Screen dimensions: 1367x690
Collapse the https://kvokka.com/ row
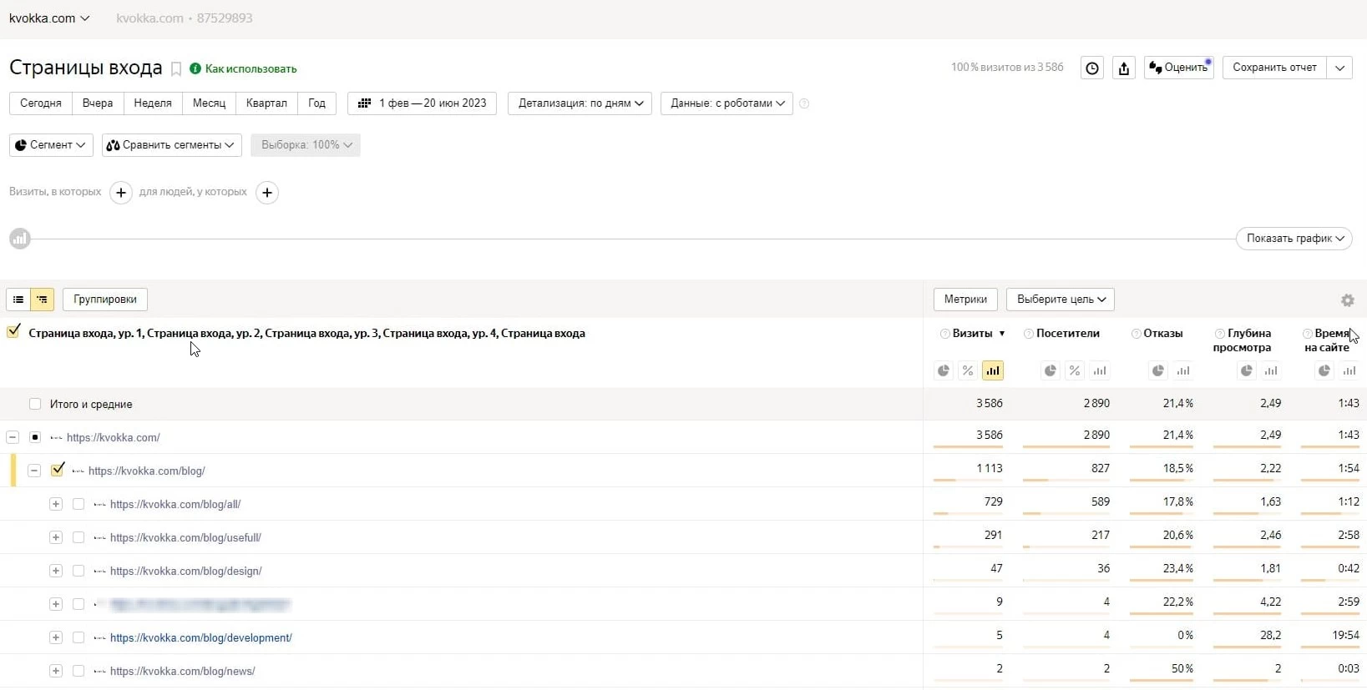13,437
